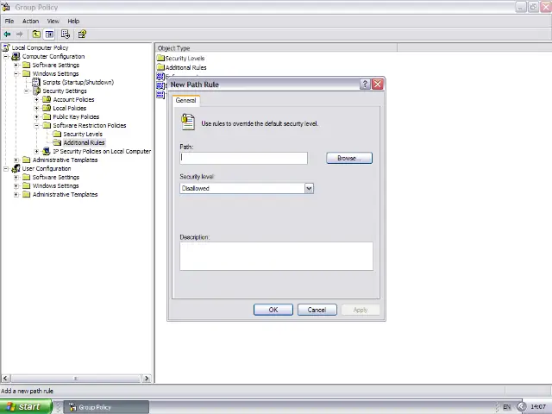This screenshot has height=414, width=552.
Task: Toggle the Show/Hide console tree icon
Action: pyautogui.click(x=49, y=34)
